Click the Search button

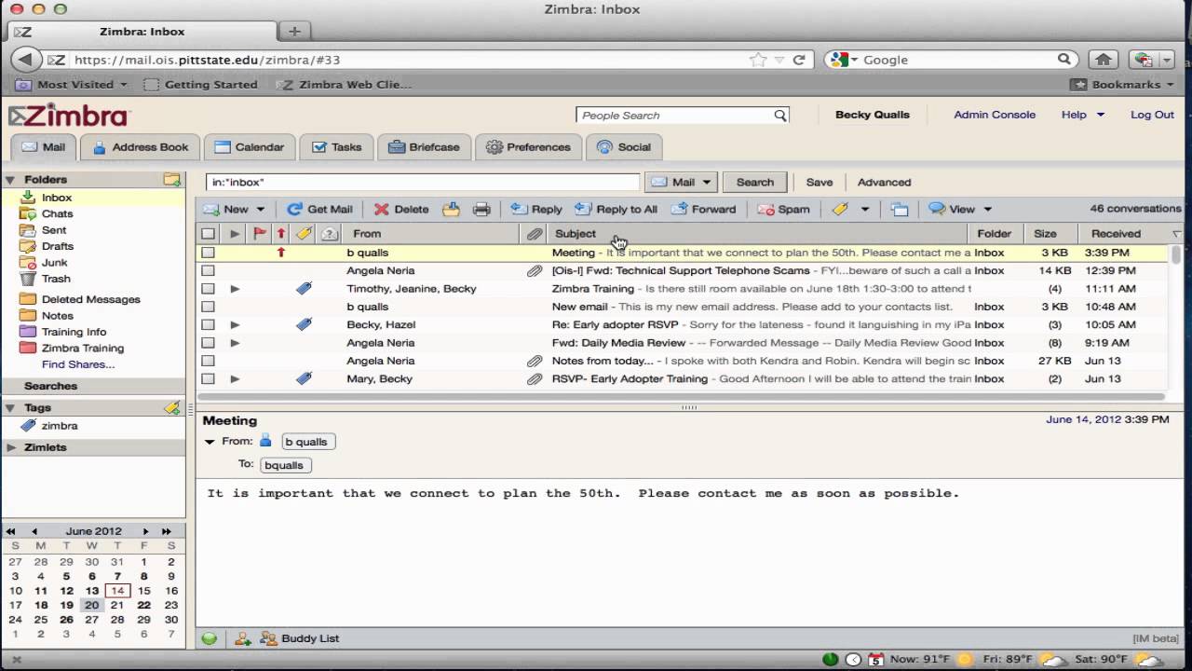pos(755,183)
